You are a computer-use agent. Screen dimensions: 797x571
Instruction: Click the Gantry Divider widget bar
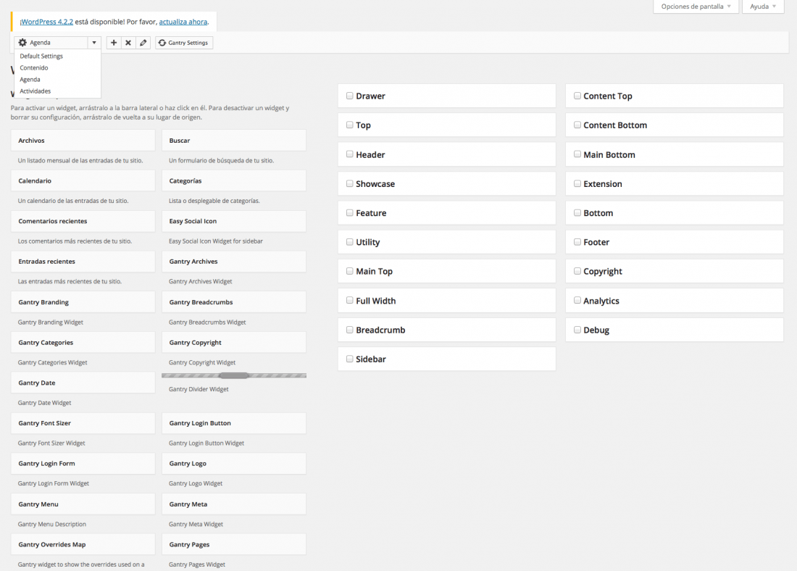234,376
